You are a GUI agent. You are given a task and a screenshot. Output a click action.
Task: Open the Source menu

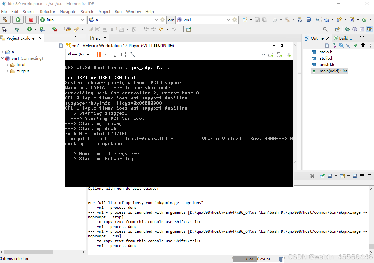29,11
